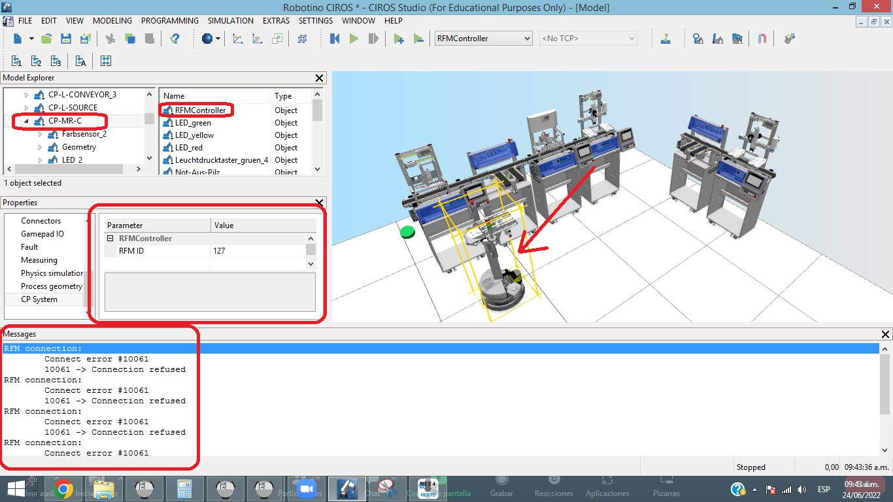Click the window layout 1 icon
Image resolution: width=893 pixels, height=502 pixels.
coord(17,61)
